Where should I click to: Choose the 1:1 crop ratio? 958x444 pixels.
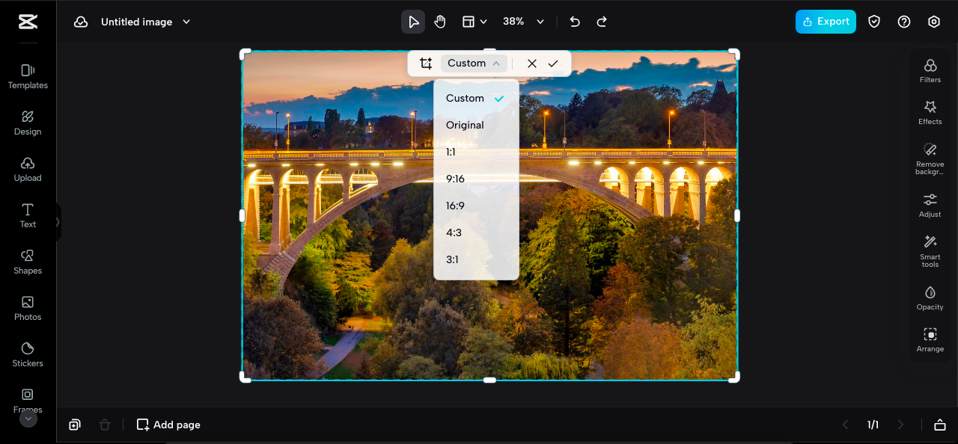pyautogui.click(x=476, y=152)
